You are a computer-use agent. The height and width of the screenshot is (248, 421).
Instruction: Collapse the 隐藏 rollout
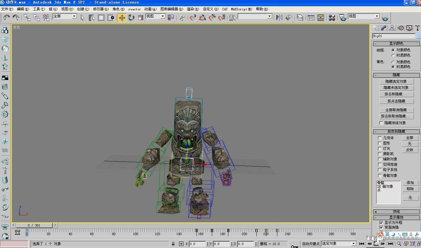click(x=396, y=75)
